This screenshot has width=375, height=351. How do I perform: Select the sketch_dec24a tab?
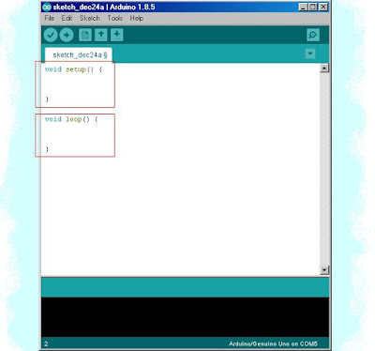pyautogui.click(x=79, y=55)
